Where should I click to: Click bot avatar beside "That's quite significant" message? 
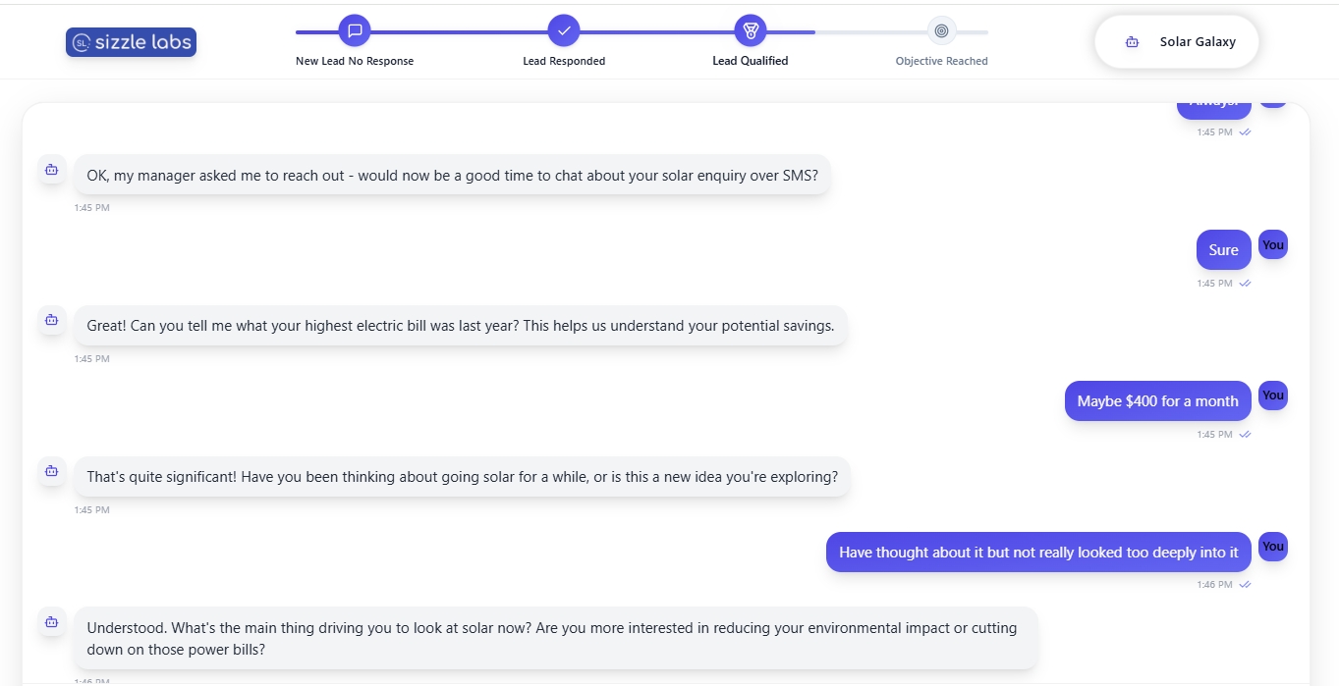pos(51,471)
